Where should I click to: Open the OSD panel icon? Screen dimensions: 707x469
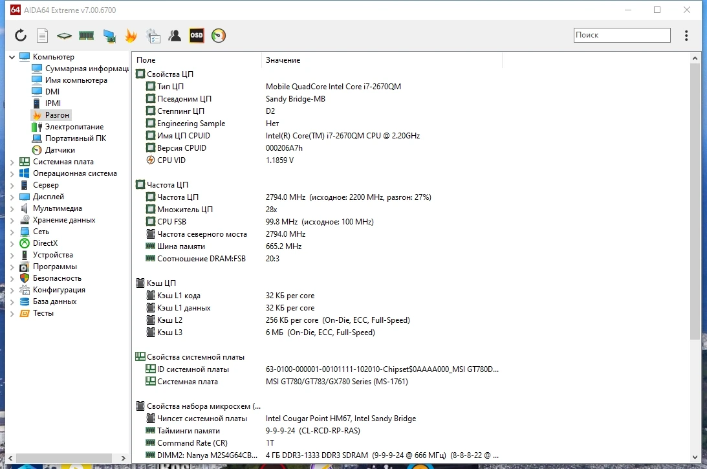197,35
